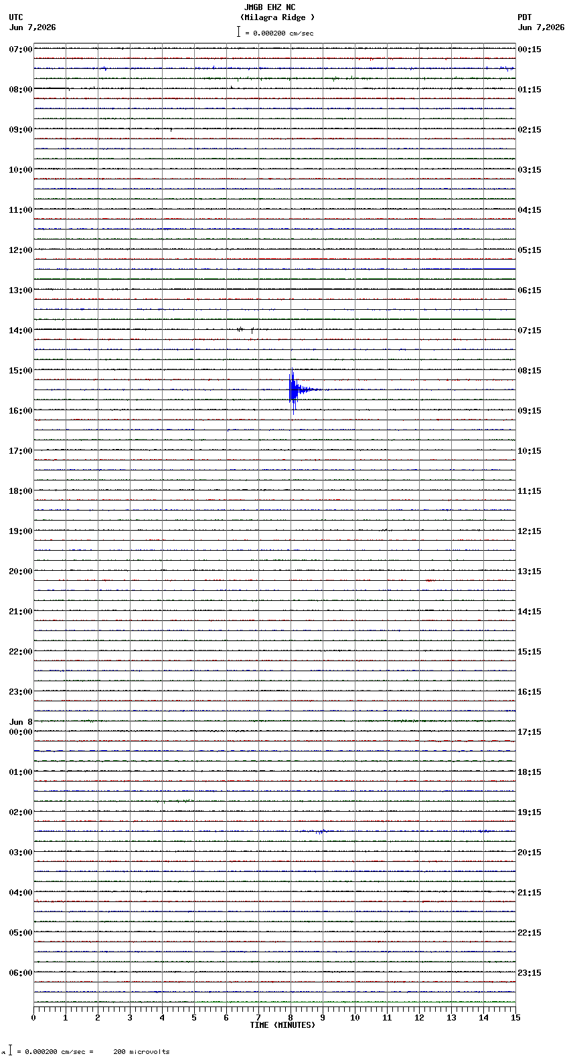Select the 07:00 UTC row label
This screenshot has height=1060, width=569.
[x=21, y=50]
